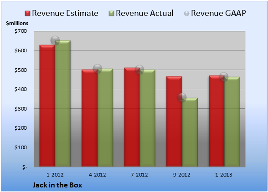Click the '$500' y-axis label
The image size is (268, 192).
click(x=21, y=70)
